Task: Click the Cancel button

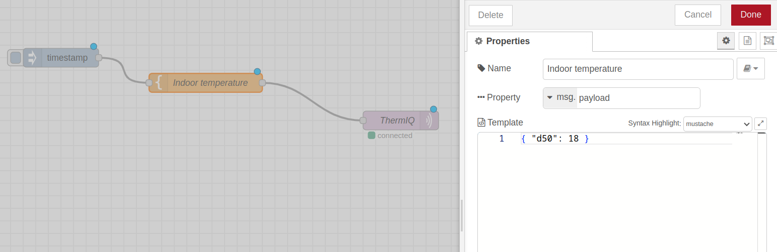Action: click(x=697, y=15)
